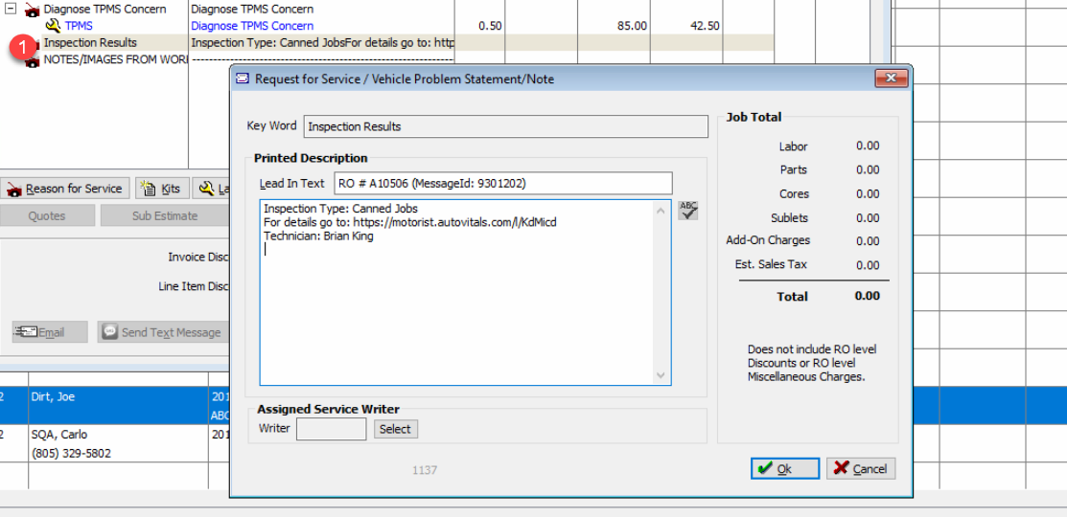Click the dialog title bar envelope icon
Screen dimensions: 1067x517
pyautogui.click(x=243, y=79)
